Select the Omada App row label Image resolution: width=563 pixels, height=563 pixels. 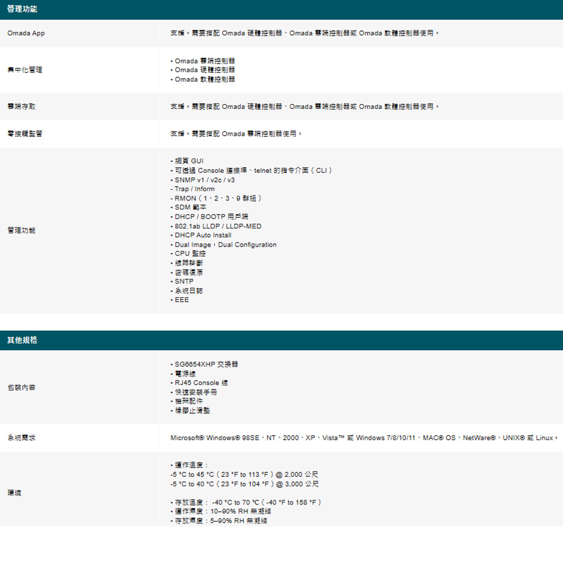point(26,33)
